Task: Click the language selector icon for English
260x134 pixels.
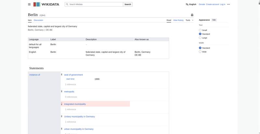Action: [x=187, y=4]
